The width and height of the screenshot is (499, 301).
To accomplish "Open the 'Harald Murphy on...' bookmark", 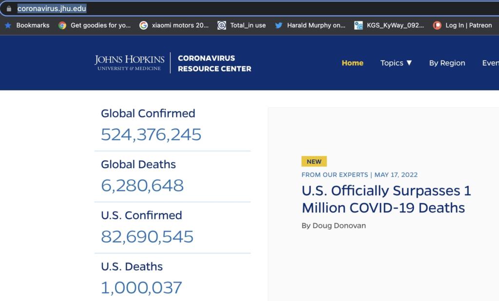I will coord(316,25).
